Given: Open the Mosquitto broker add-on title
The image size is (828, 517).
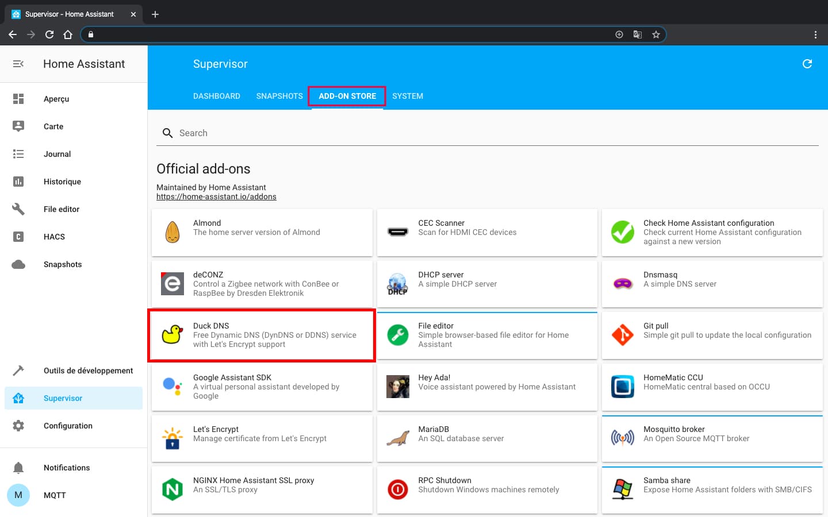Looking at the screenshot, I should (x=674, y=429).
